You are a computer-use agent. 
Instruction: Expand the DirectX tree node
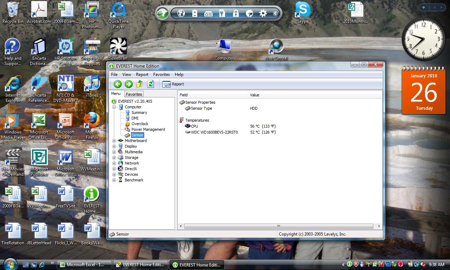pyautogui.click(x=114, y=169)
